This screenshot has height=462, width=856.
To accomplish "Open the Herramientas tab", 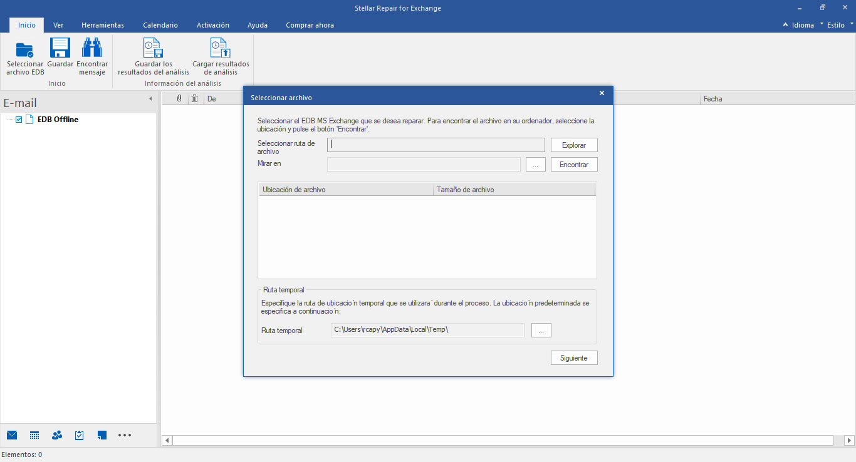I will (103, 25).
